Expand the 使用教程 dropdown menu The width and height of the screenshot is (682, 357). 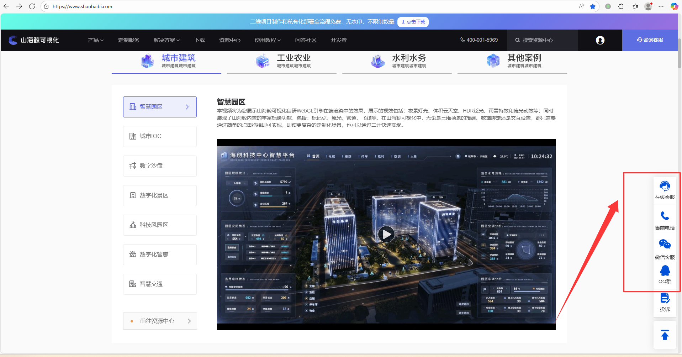268,40
